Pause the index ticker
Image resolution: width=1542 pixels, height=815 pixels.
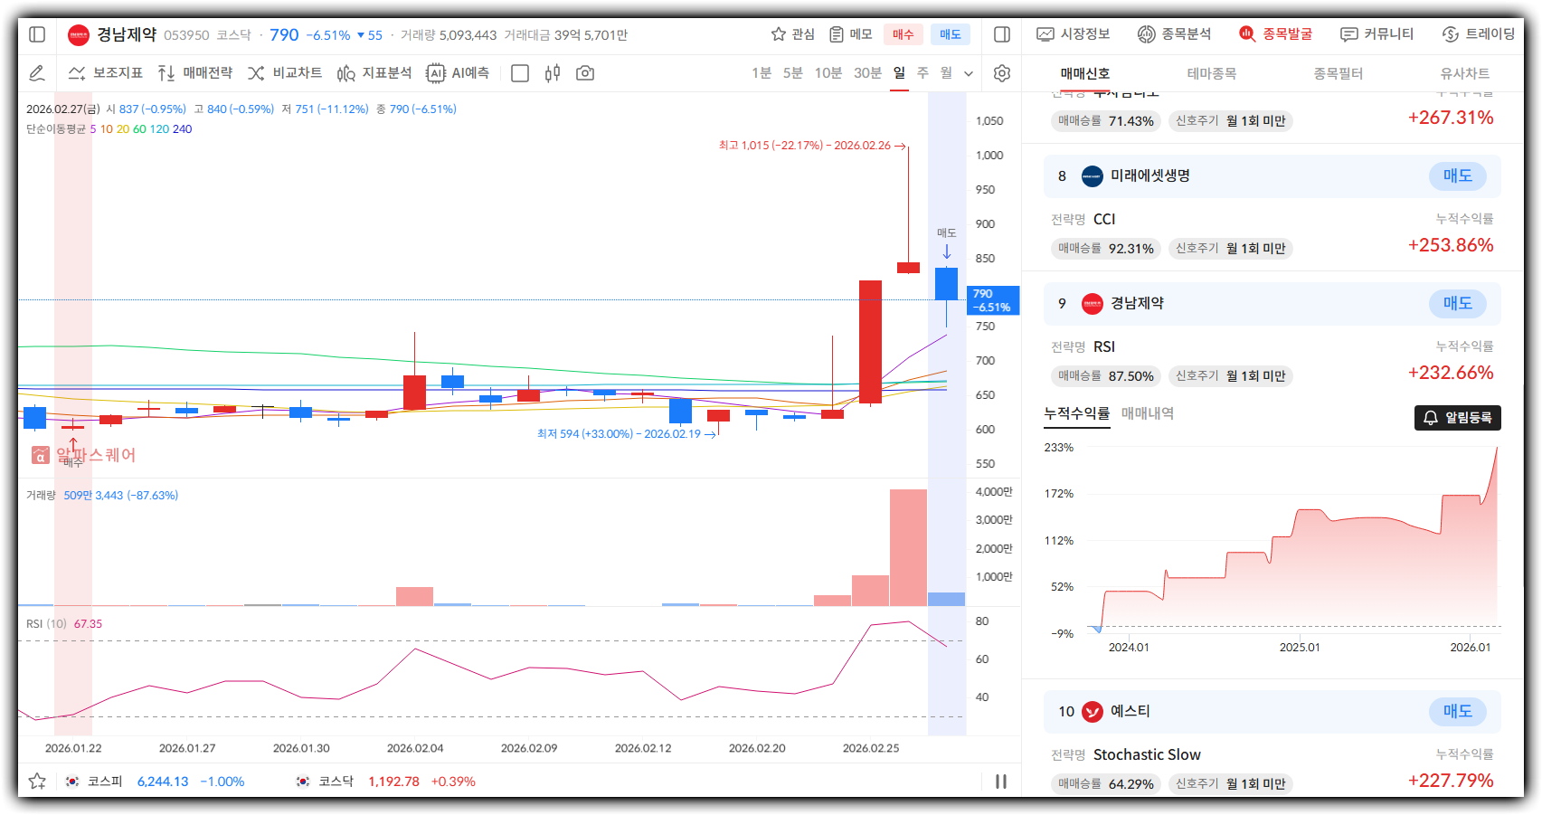pyautogui.click(x=1000, y=781)
